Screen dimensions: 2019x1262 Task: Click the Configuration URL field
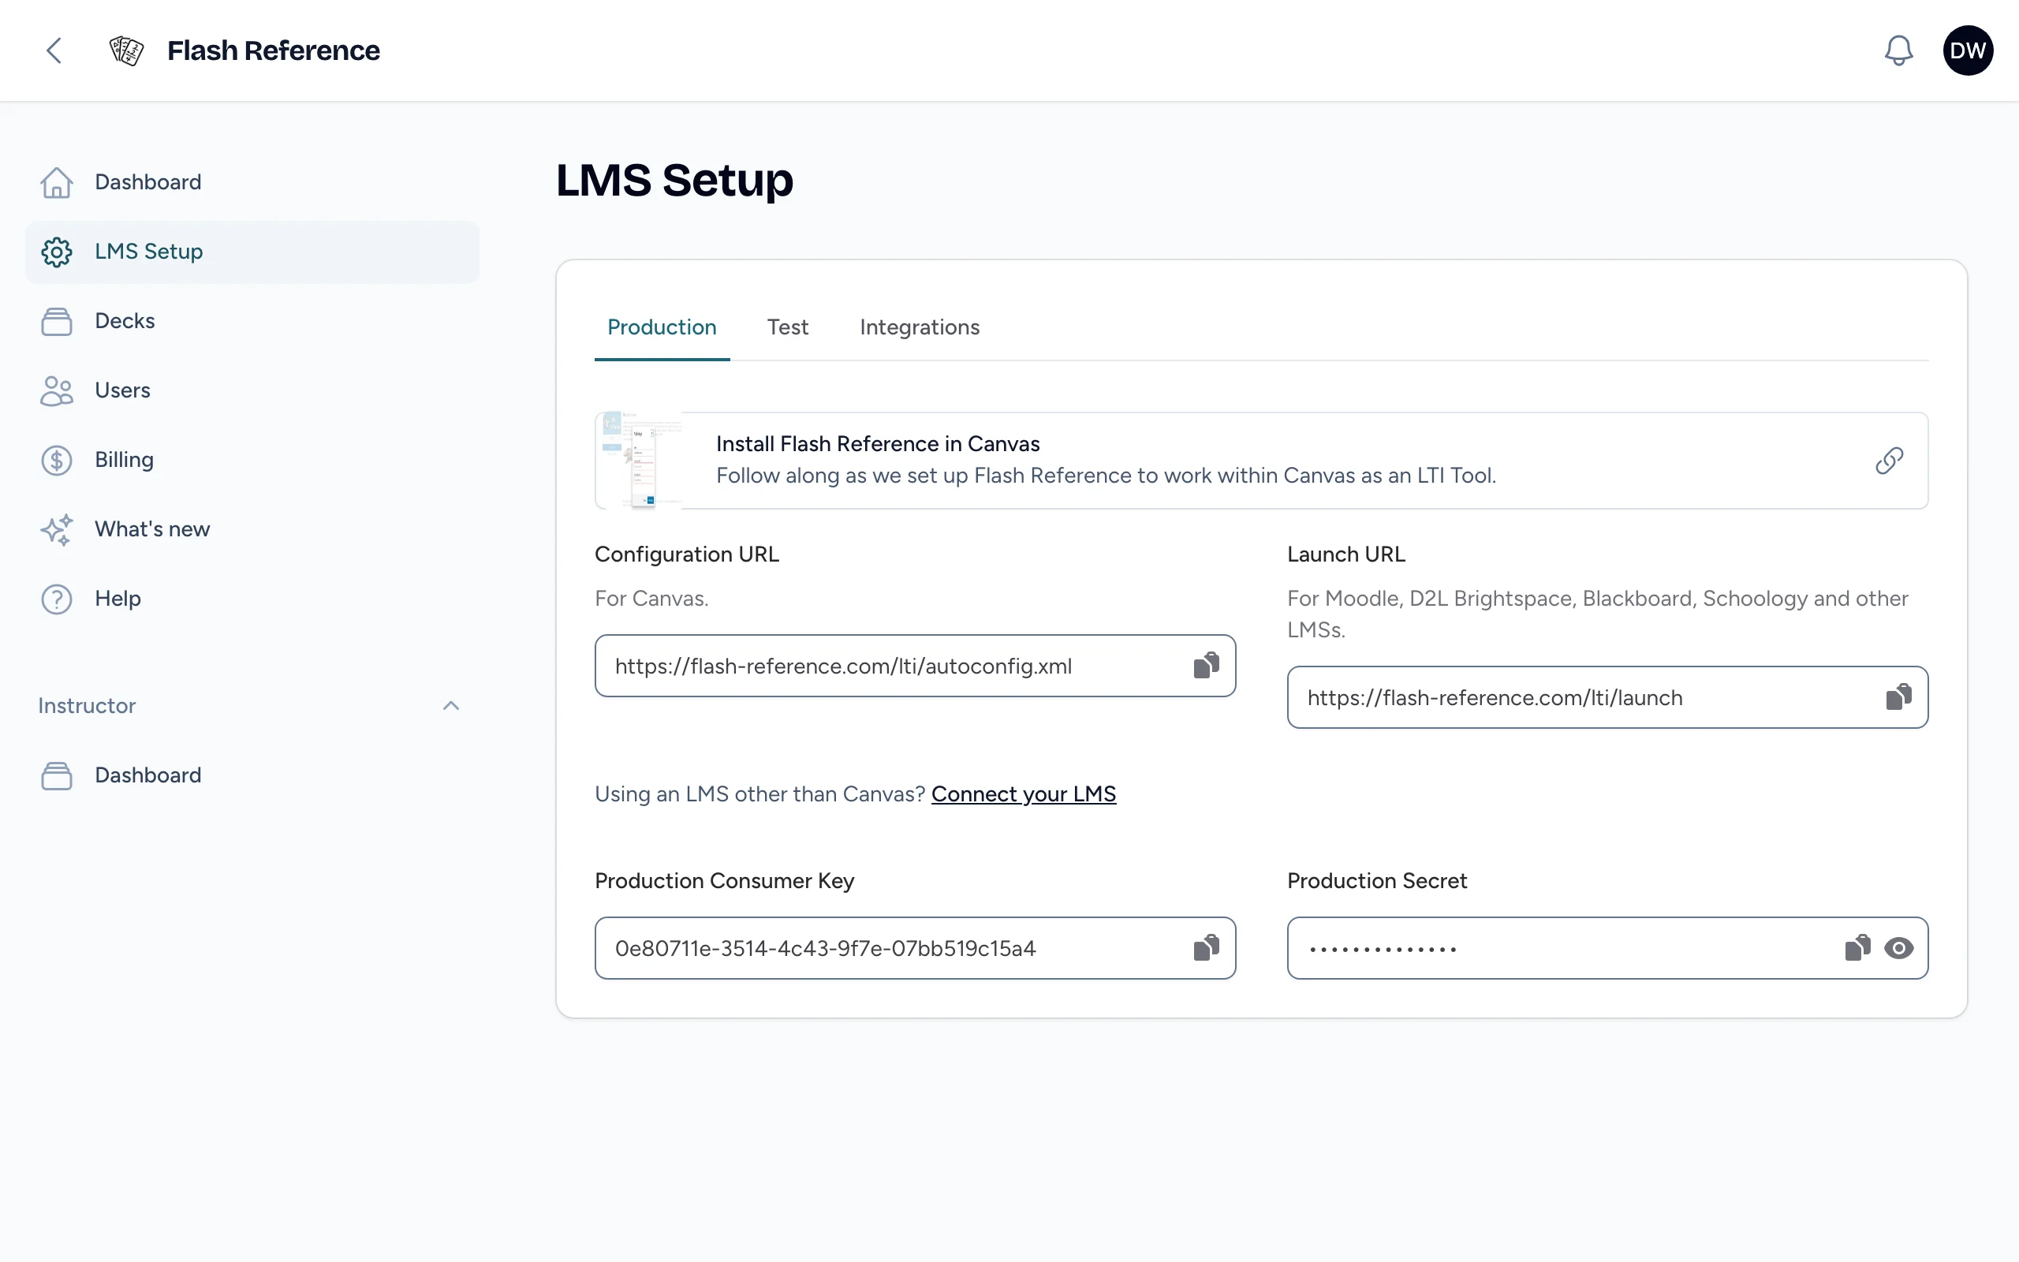coord(914,665)
